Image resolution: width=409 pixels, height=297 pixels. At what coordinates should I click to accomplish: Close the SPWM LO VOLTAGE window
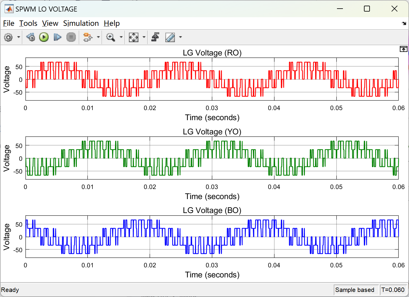click(394, 9)
